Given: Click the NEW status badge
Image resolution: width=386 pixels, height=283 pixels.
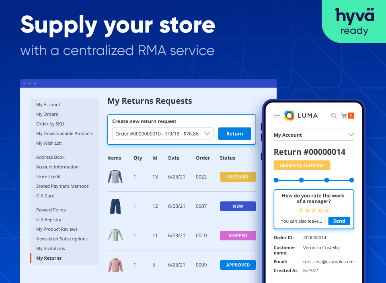Looking at the screenshot, I should [x=238, y=206].
